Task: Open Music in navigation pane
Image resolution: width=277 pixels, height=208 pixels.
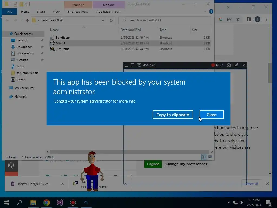Action: pyautogui.click(x=21, y=66)
